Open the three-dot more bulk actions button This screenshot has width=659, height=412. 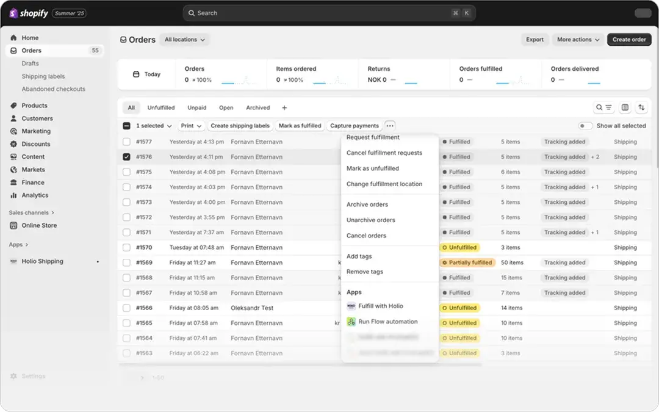[x=390, y=126]
